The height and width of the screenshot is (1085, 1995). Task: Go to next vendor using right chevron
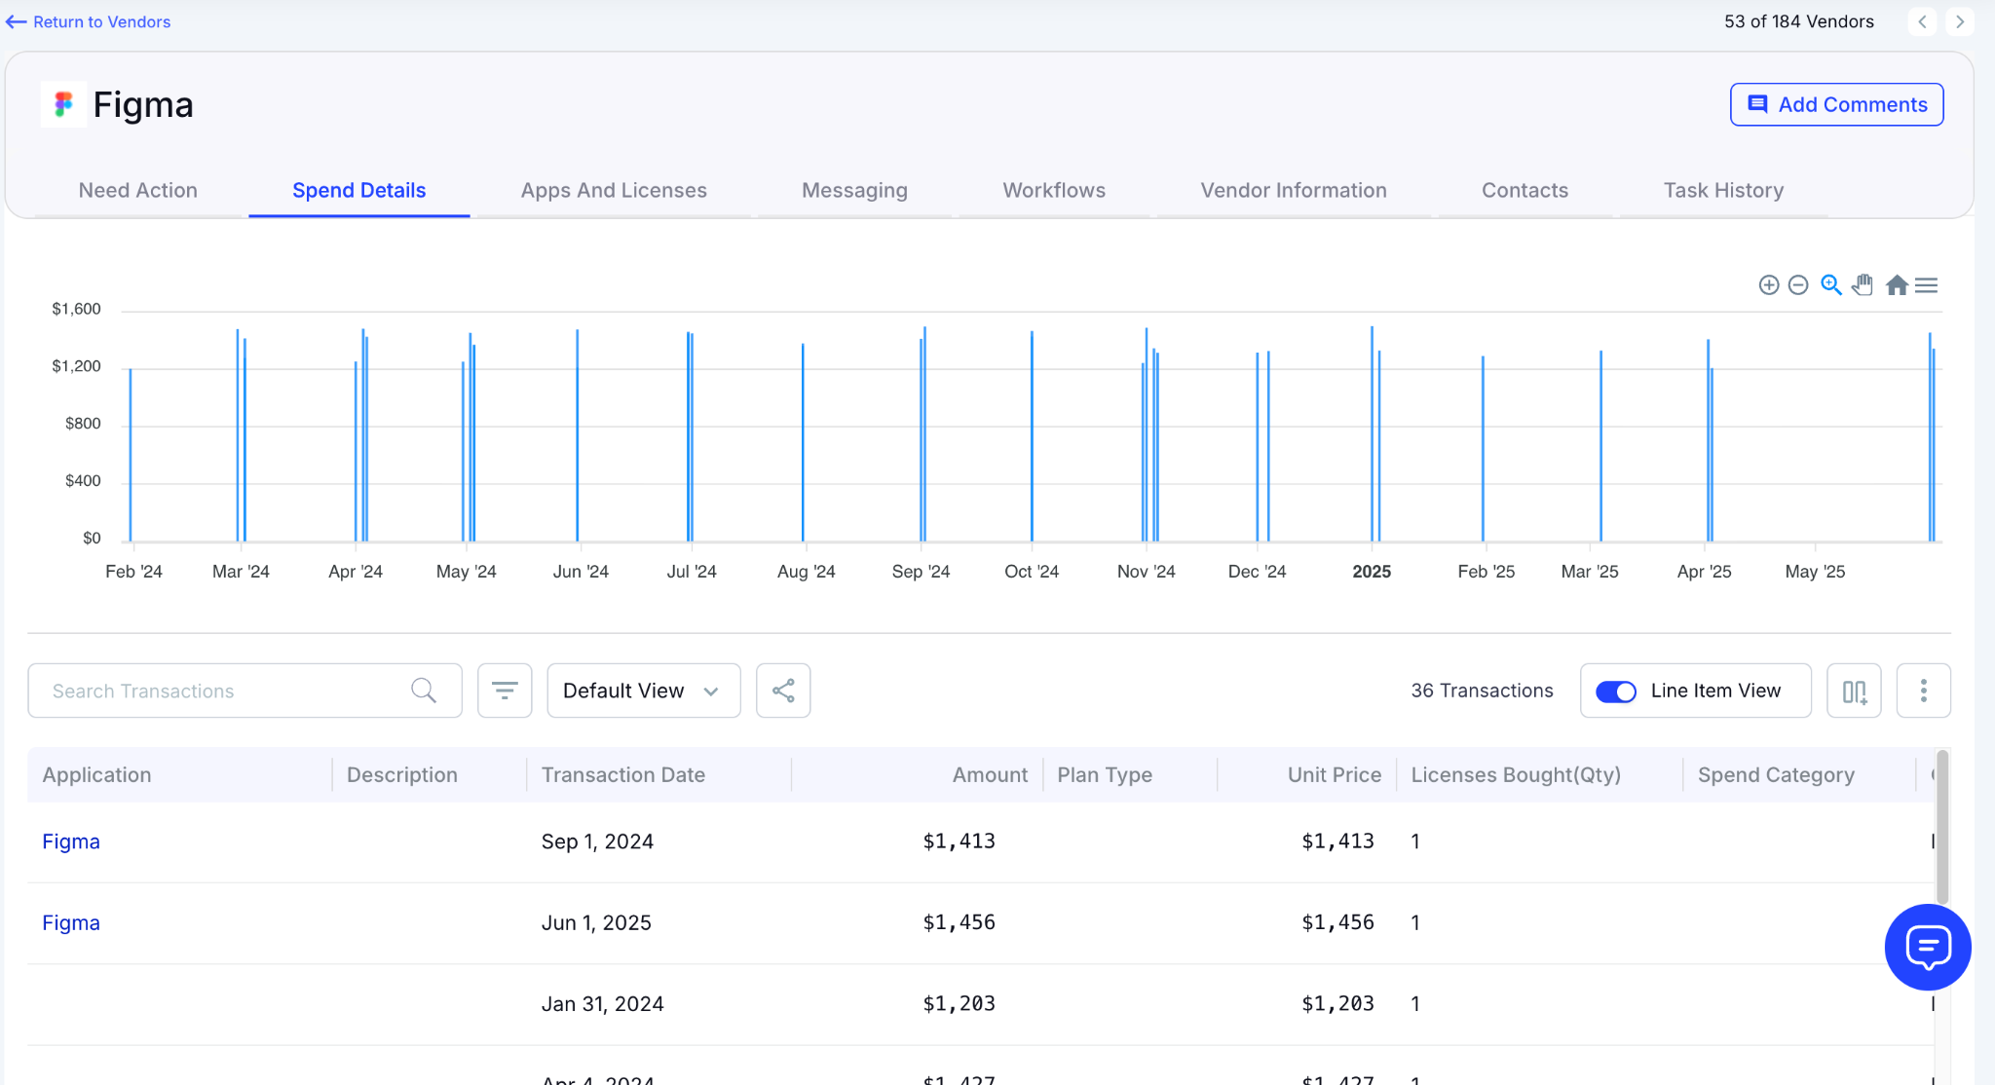(1960, 21)
